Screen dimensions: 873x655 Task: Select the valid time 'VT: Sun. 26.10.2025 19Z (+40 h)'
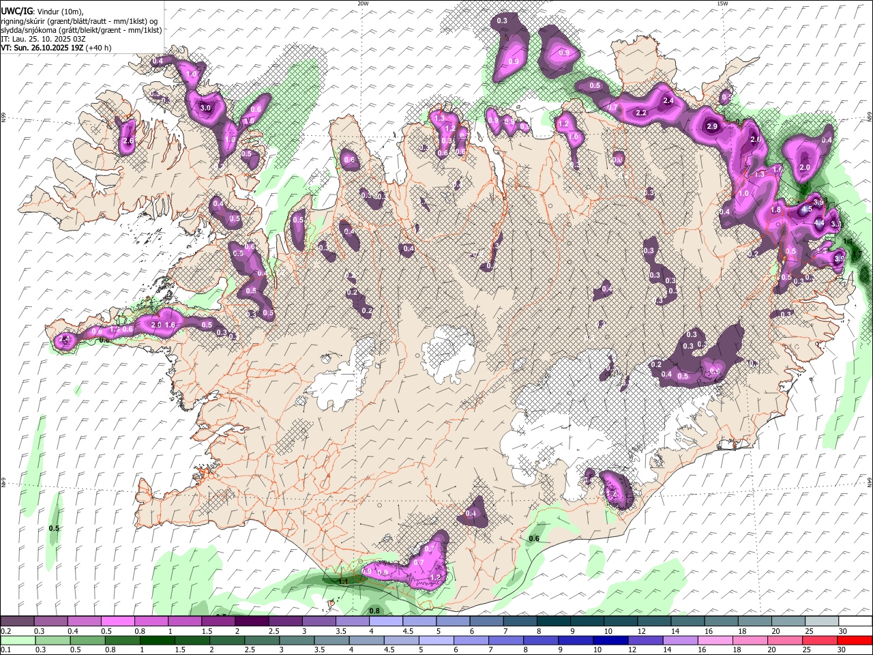pyautogui.click(x=56, y=48)
